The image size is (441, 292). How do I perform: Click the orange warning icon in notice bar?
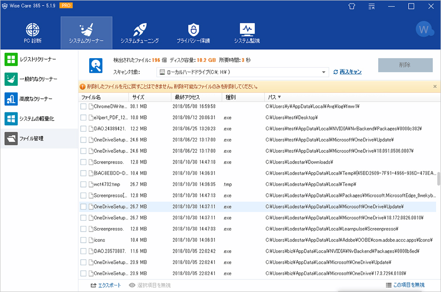(83, 87)
